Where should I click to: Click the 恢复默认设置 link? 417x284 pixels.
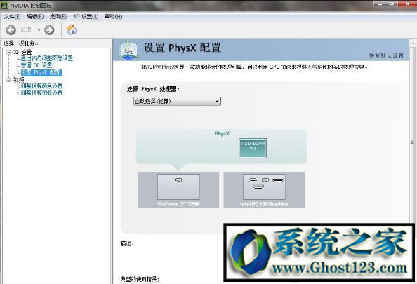(386, 56)
